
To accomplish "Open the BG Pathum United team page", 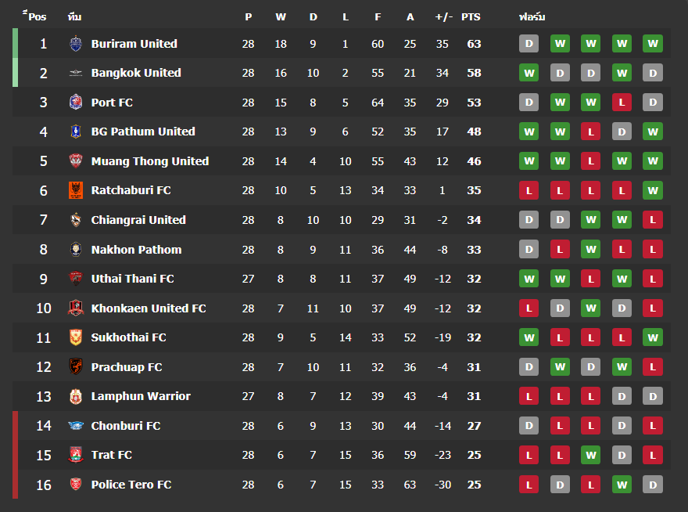I will point(143,132).
